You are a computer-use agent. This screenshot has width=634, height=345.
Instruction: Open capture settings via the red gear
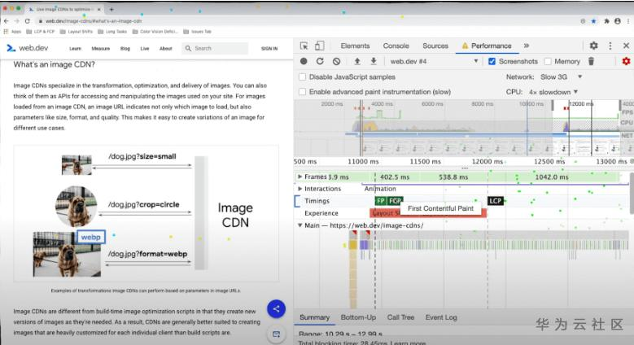[x=626, y=61]
